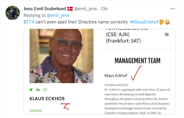
Task: Click the thinking face emoji in the tweet
Action: pos(161,22)
